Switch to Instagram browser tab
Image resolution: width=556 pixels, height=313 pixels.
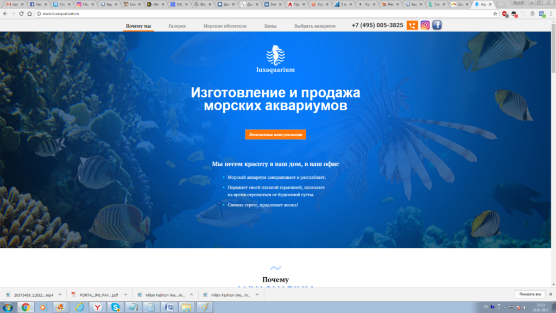click(85, 4)
